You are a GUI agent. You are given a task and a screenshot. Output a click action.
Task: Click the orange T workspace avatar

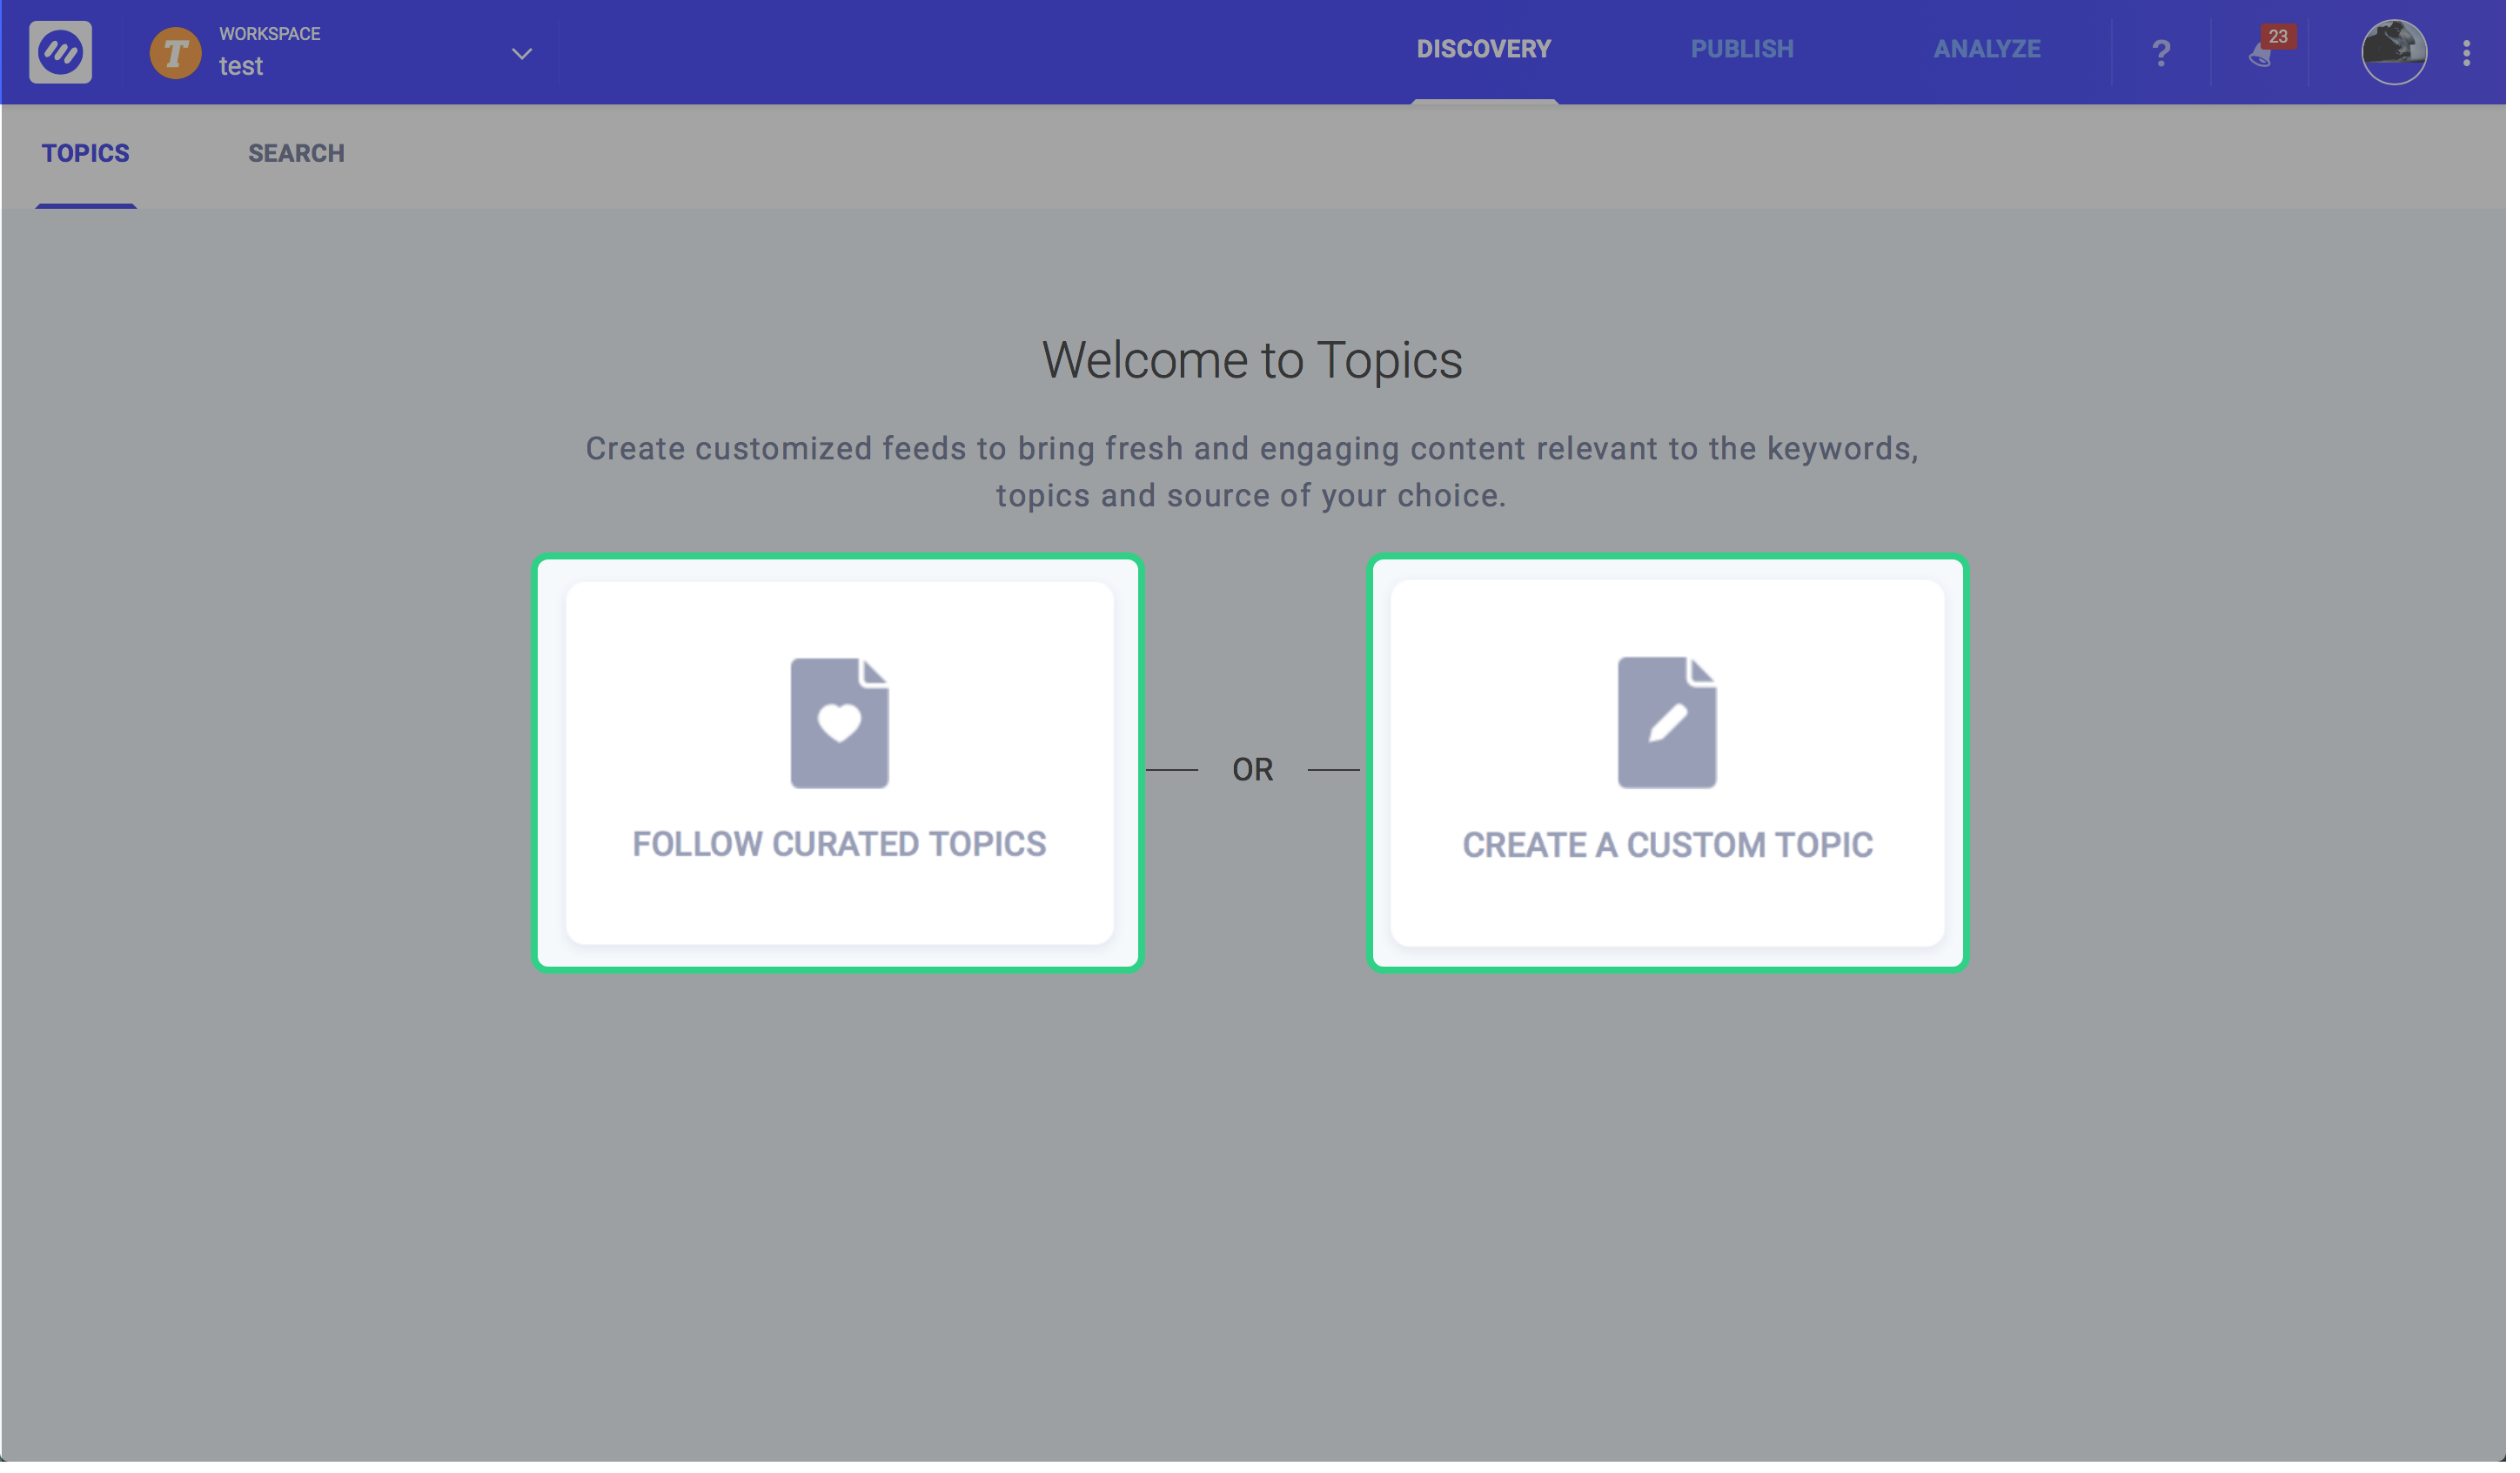[x=176, y=53]
